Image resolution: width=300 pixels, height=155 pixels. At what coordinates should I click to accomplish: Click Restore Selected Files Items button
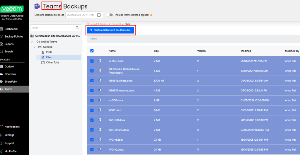click(110, 30)
